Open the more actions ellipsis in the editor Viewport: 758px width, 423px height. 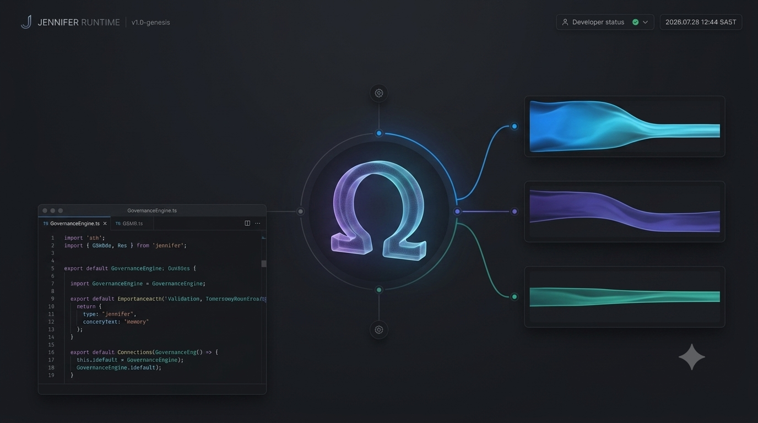257,224
